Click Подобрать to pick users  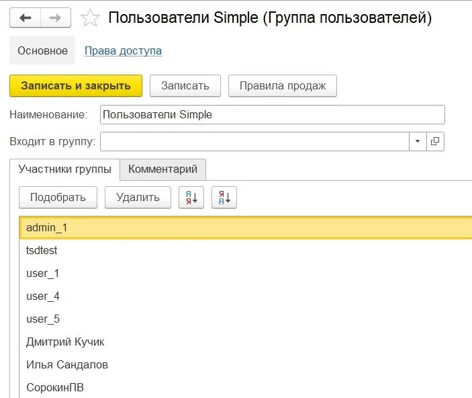(58, 197)
